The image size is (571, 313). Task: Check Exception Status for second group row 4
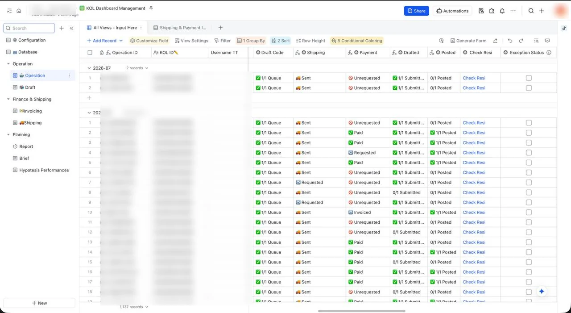(x=529, y=153)
